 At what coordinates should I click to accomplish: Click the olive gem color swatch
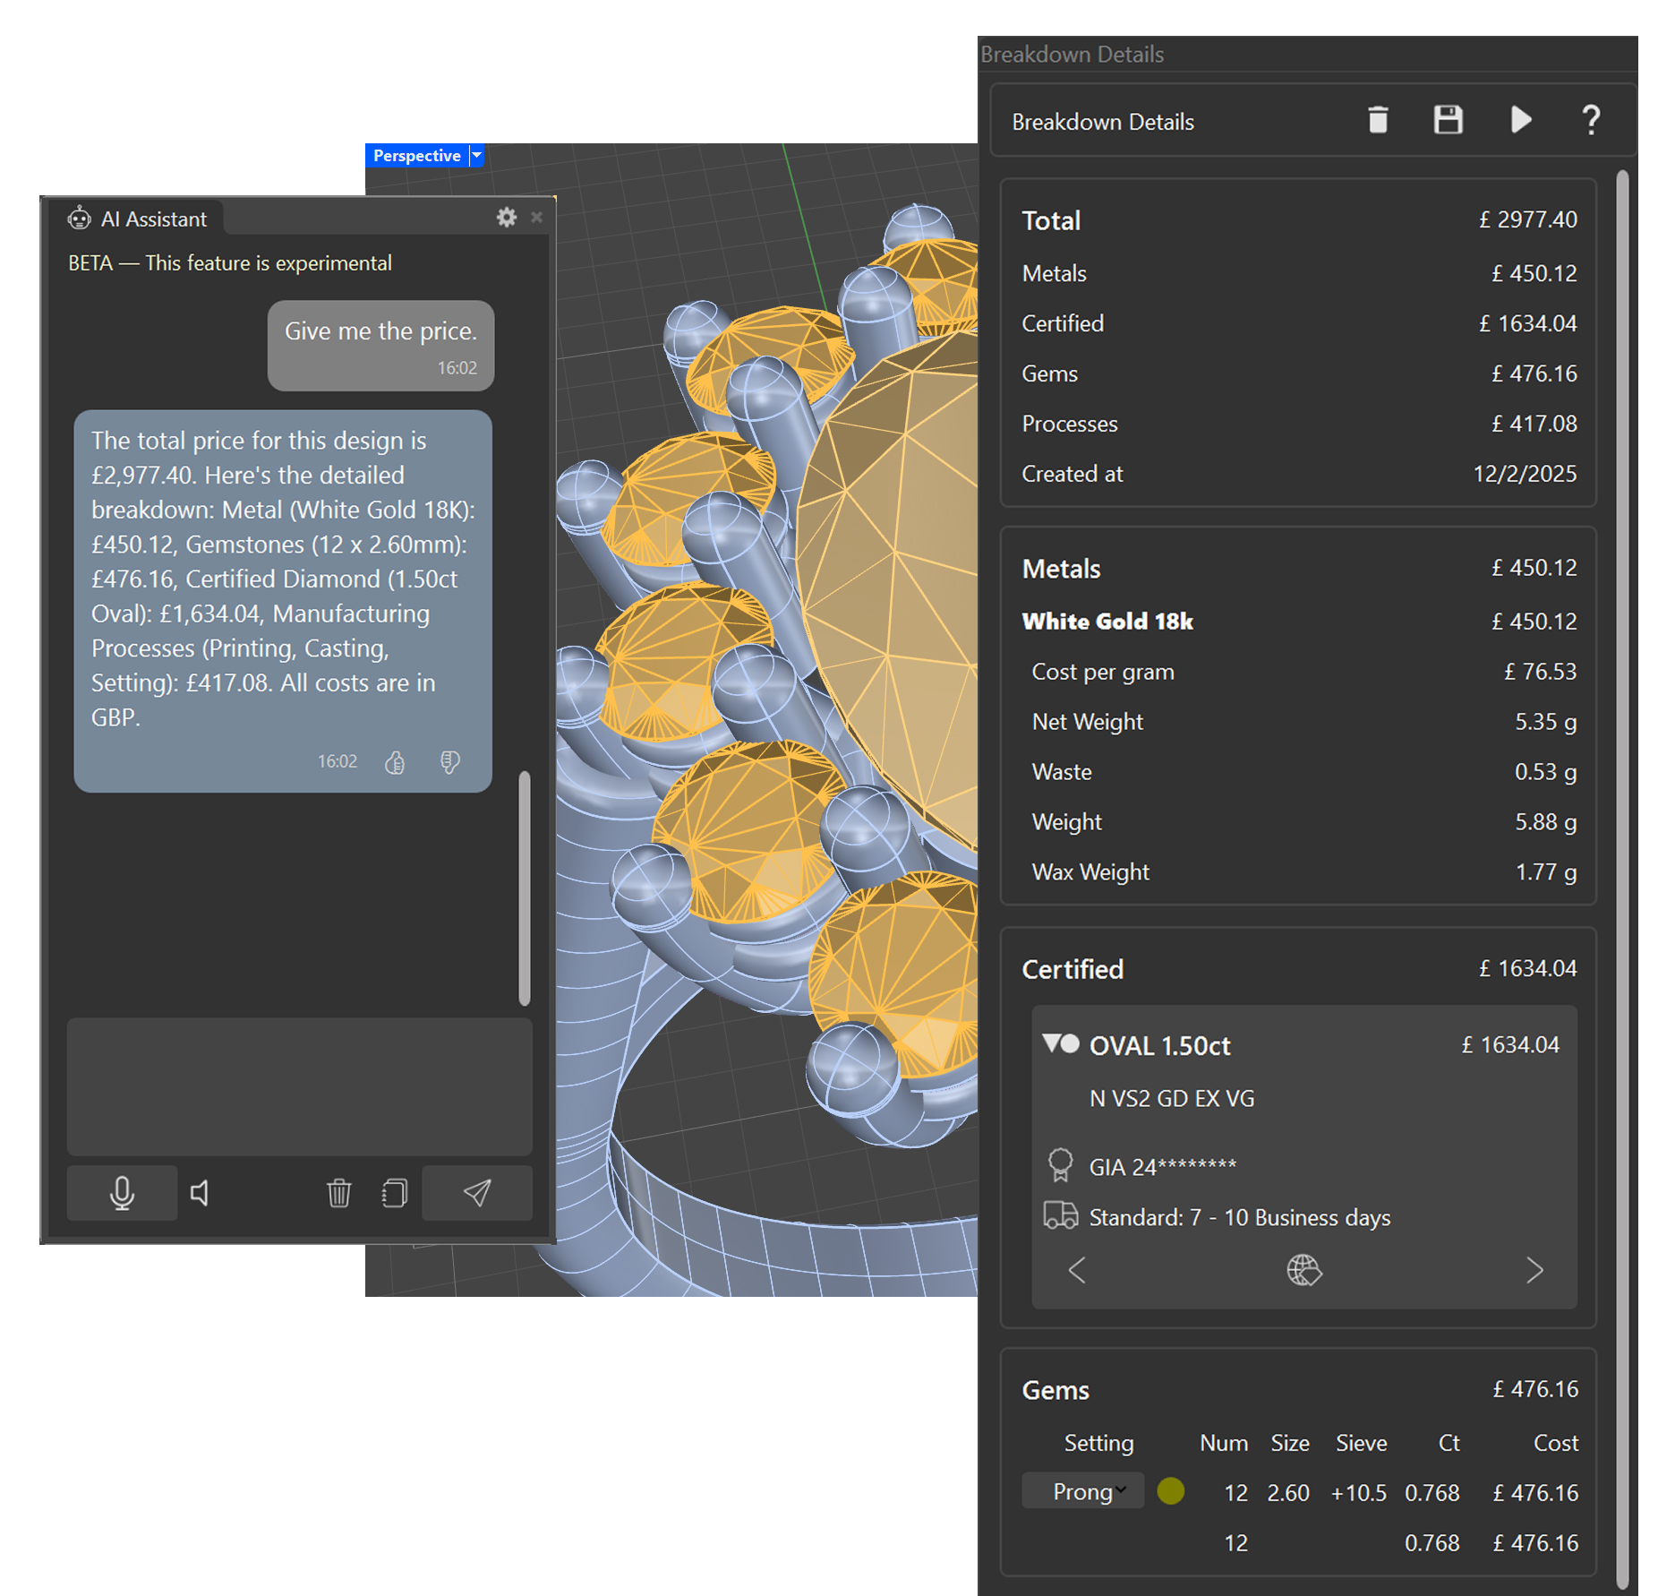point(1170,1491)
